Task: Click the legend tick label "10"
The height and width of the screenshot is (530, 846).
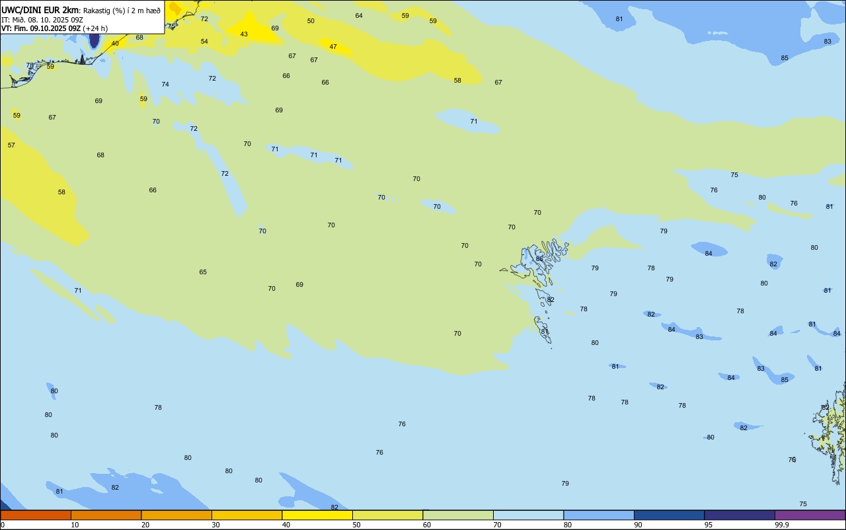Action: click(x=75, y=525)
